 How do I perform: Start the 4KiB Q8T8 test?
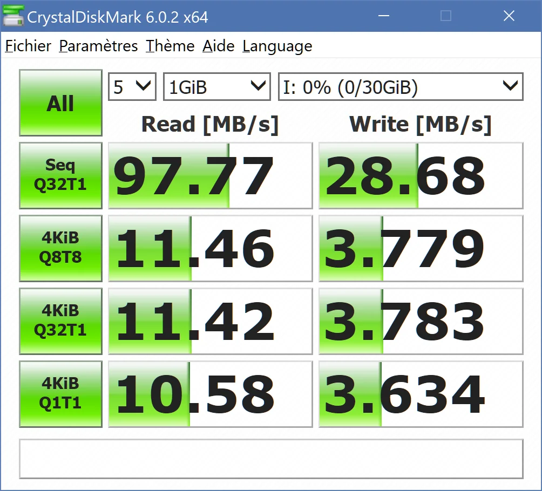[x=61, y=248]
